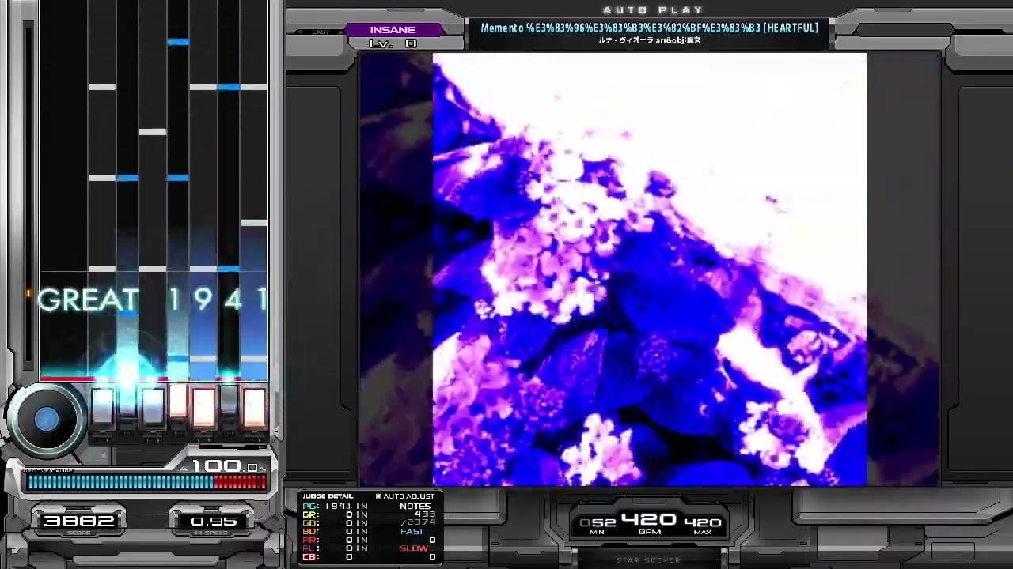1013x569 pixels.
Task: Click the artist name below the title
Action: click(649, 40)
